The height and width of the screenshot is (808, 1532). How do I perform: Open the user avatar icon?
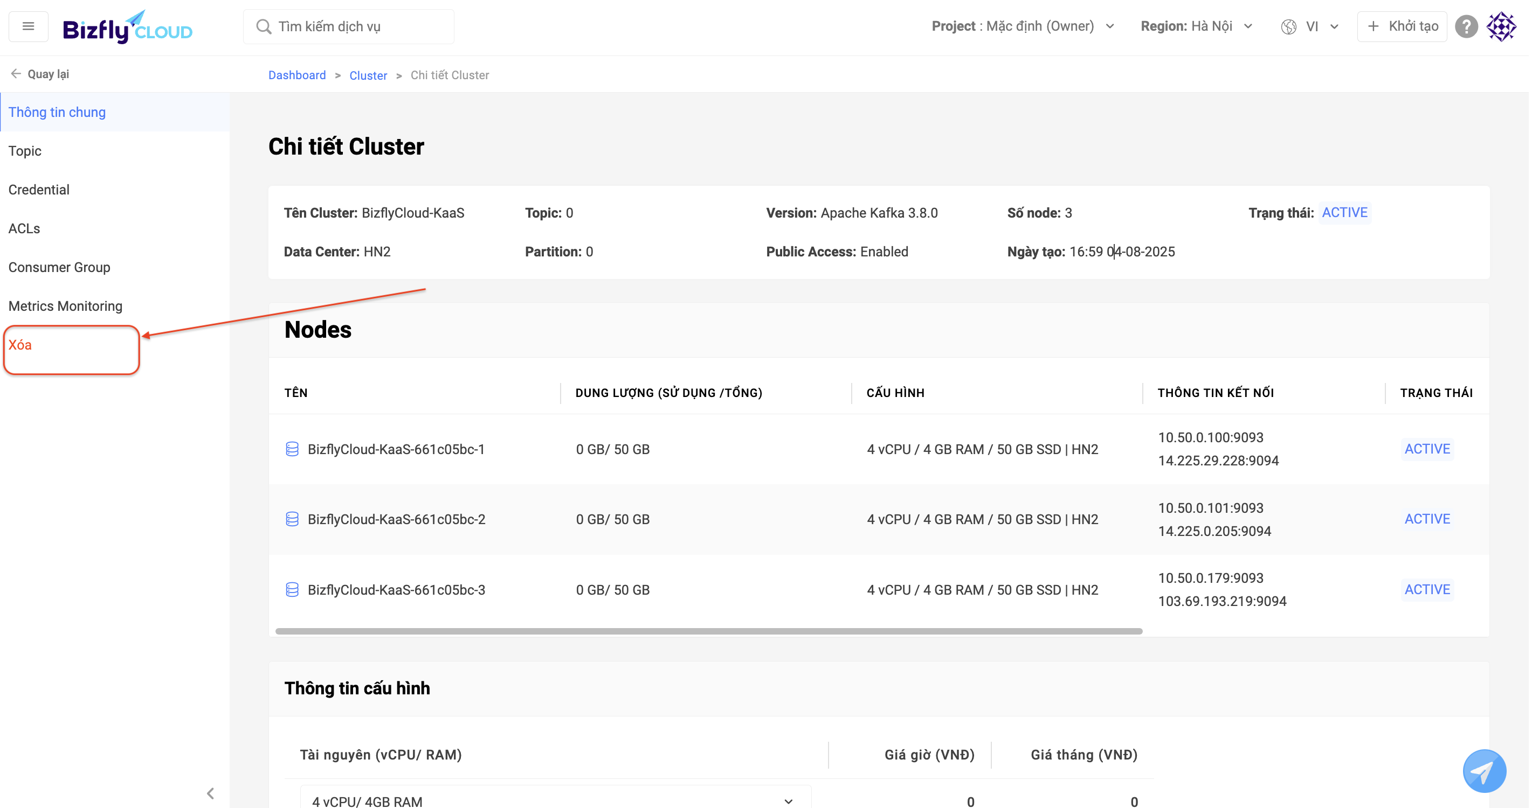point(1502,26)
